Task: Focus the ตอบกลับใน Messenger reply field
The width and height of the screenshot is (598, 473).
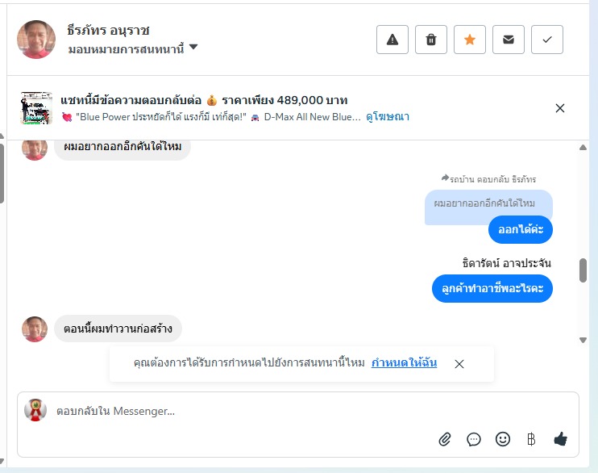Action: [x=242, y=411]
